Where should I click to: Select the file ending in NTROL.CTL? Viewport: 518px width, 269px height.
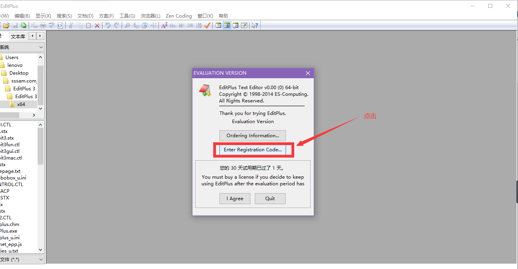click(x=11, y=185)
